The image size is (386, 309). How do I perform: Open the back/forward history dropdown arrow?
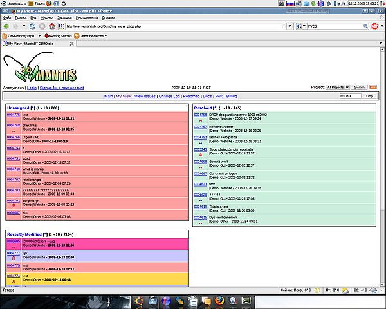(x=24, y=26)
